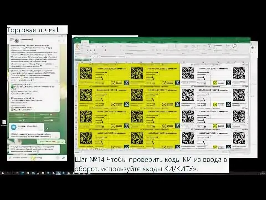The image size is (266, 200).
Task: Open the blue document attachment in the chat
Action: [13, 127]
